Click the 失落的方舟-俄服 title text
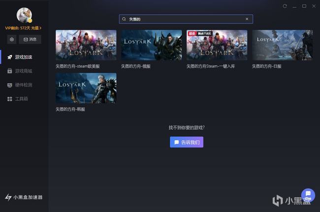The width and height of the screenshot is (320, 212). click(x=136, y=66)
